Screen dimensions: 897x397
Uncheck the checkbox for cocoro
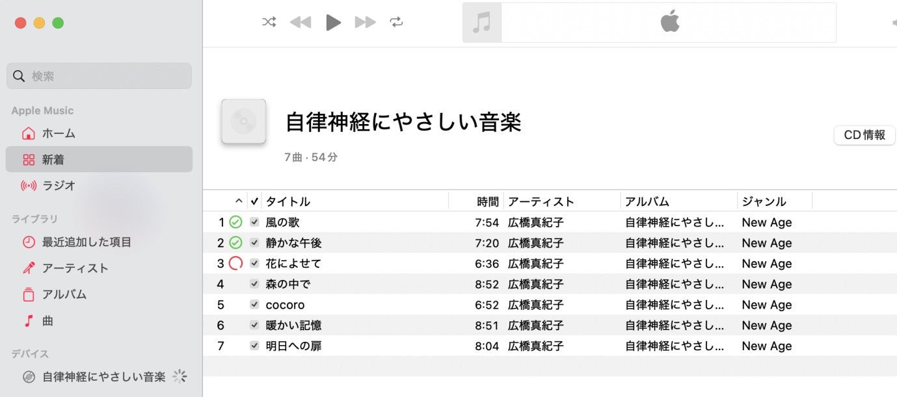click(x=254, y=304)
